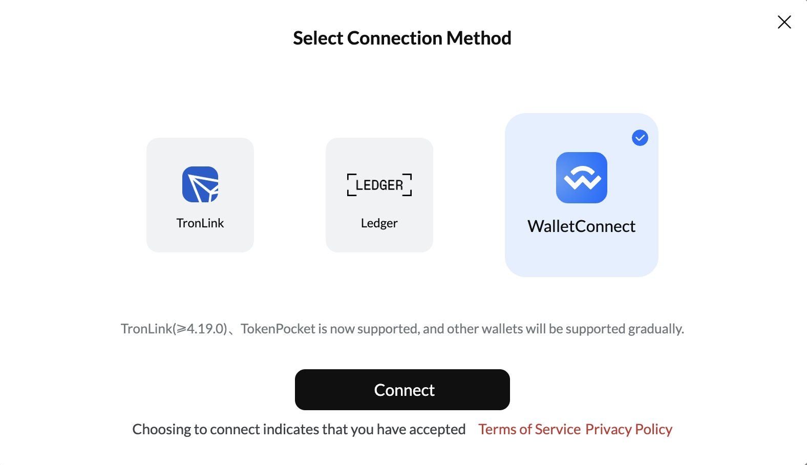Click the TokenPocket word in the notice
The width and height of the screenshot is (807, 465).
pos(278,329)
